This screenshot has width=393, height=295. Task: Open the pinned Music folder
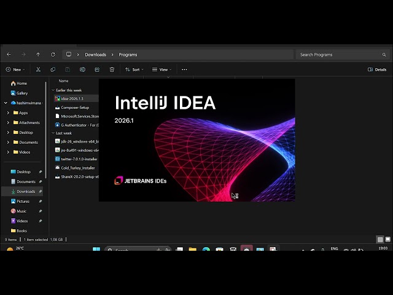(x=18, y=211)
